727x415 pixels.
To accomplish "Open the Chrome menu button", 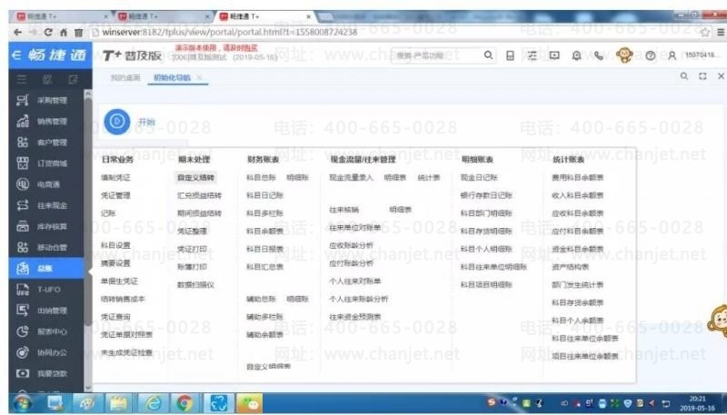I will [x=721, y=32].
